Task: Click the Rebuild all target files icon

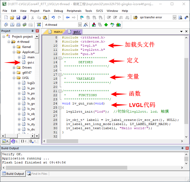Action: click(19, 25)
